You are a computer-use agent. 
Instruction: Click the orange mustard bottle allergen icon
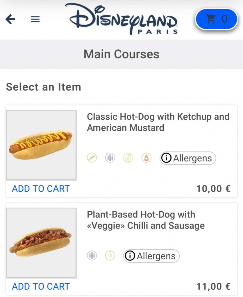pyautogui.click(x=146, y=158)
